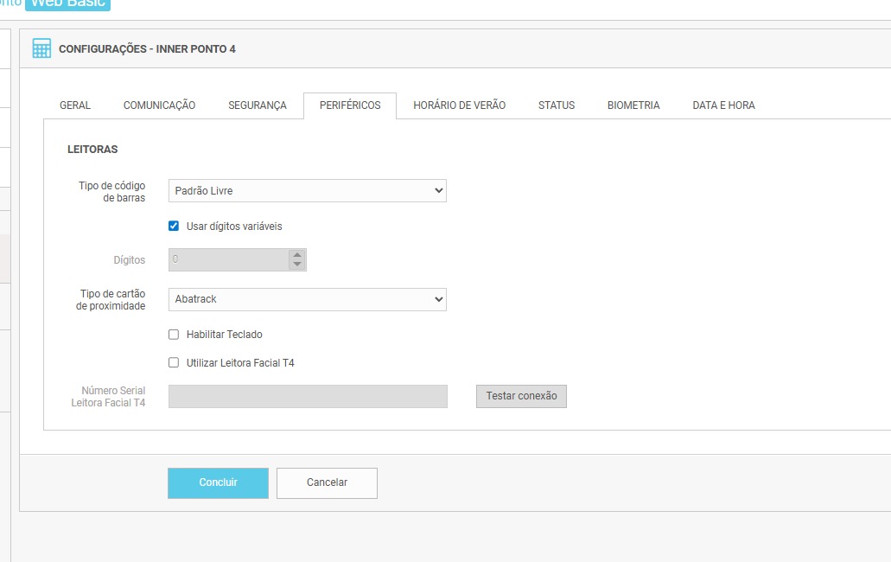Click the Número Serial Leitora Facial T4 field
891x562 pixels.
308,396
